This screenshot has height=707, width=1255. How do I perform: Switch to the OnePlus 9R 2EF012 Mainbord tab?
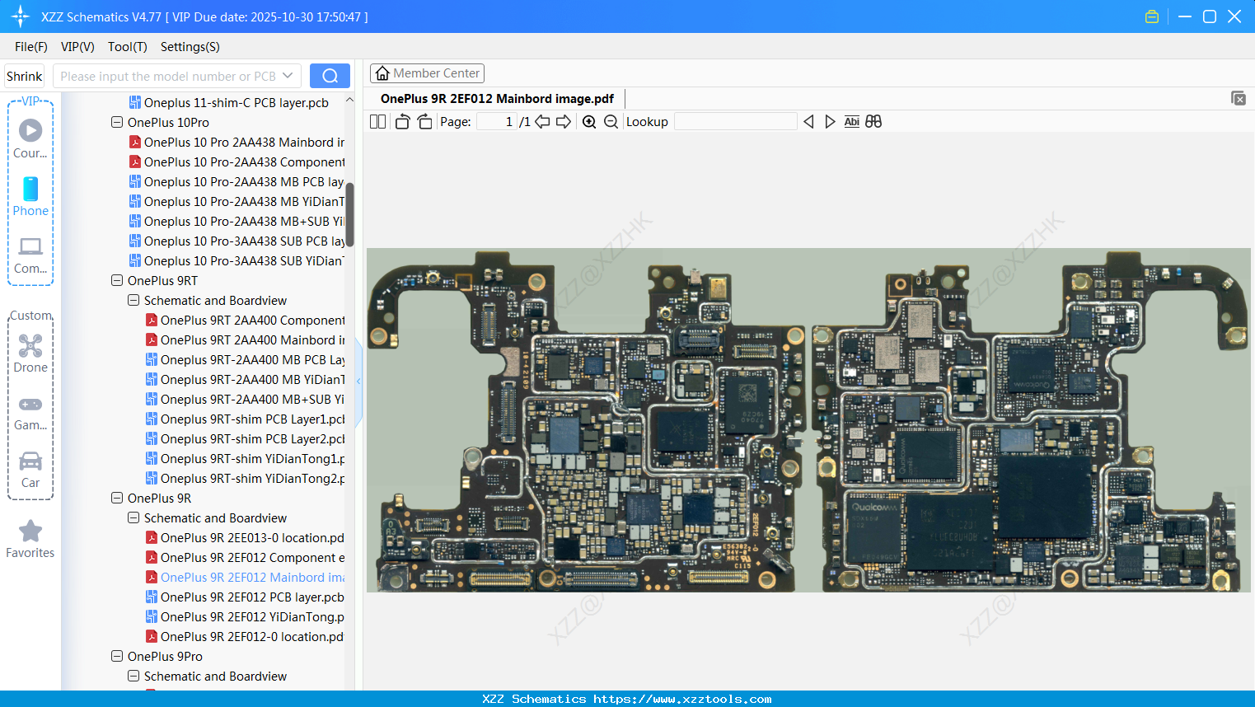coord(496,98)
